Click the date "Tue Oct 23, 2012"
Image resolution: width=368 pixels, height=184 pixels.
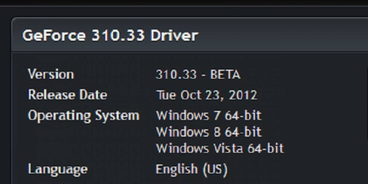coord(206,95)
